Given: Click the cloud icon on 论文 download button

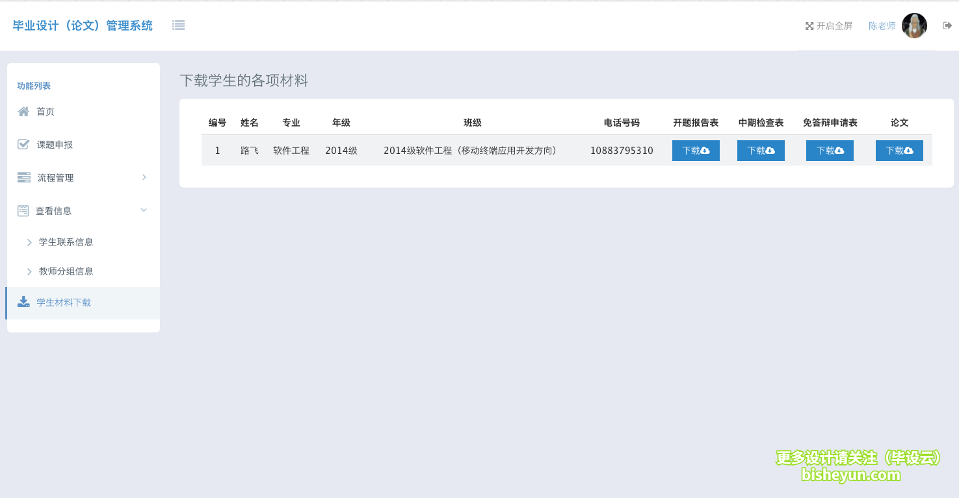Looking at the screenshot, I should (909, 150).
